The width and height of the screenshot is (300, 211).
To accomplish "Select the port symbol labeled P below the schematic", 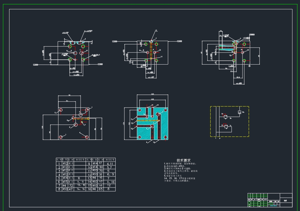I will 220,138.
